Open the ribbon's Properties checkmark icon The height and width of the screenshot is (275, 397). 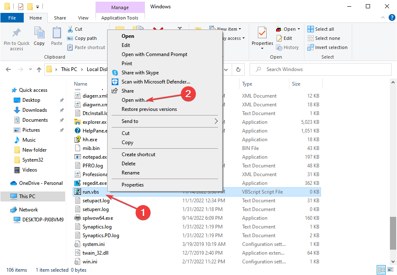tap(262, 33)
